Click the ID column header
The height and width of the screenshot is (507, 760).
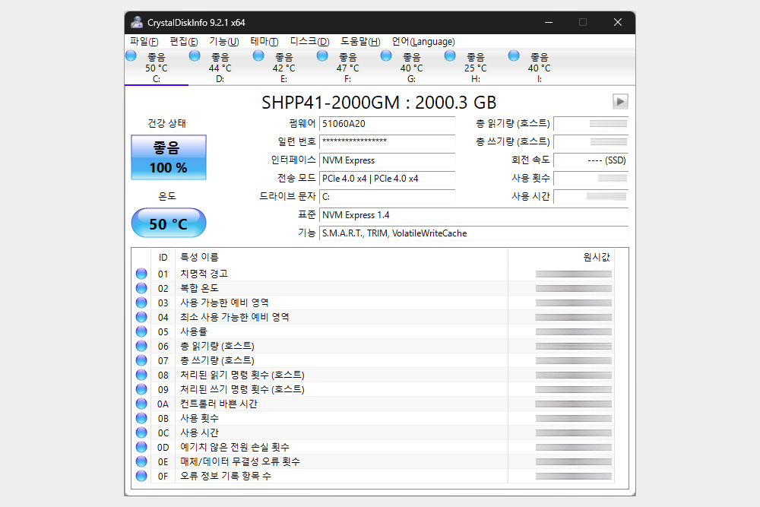tap(163, 258)
